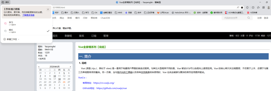Click the address bar URL text
This screenshot has width=271, height=91.
tap(59, 7)
